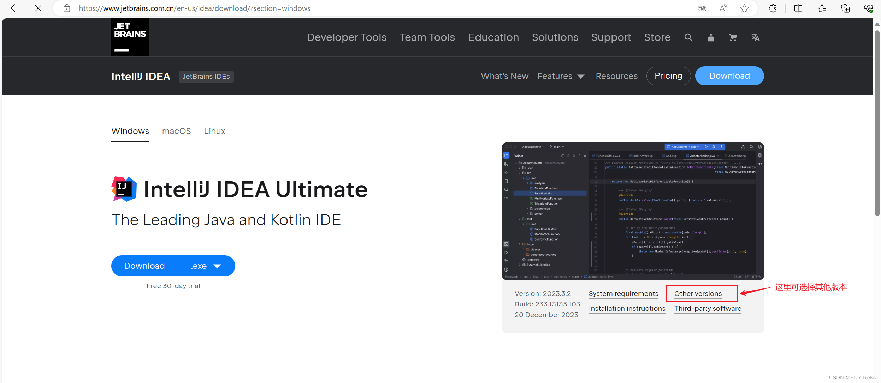The image size is (881, 383).
Task: Open the Resources page
Action: click(616, 76)
